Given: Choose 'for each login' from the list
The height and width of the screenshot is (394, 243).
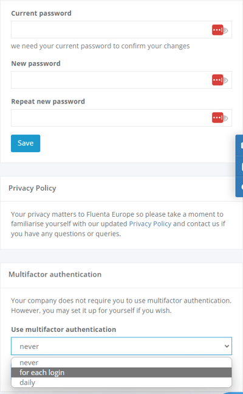Looking at the screenshot, I should pos(122,373).
